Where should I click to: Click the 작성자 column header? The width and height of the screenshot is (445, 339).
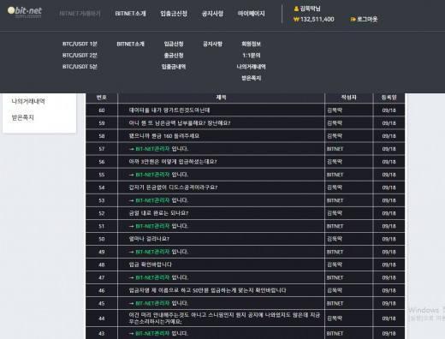348,98
